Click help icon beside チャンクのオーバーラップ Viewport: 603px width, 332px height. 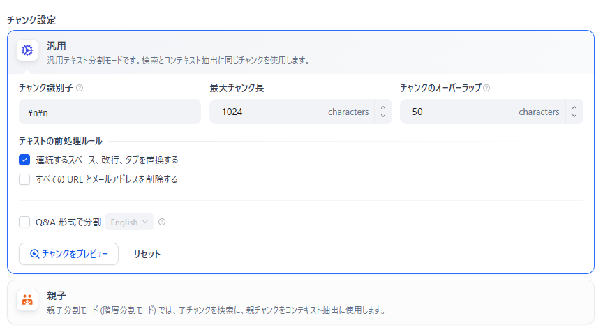tap(486, 88)
